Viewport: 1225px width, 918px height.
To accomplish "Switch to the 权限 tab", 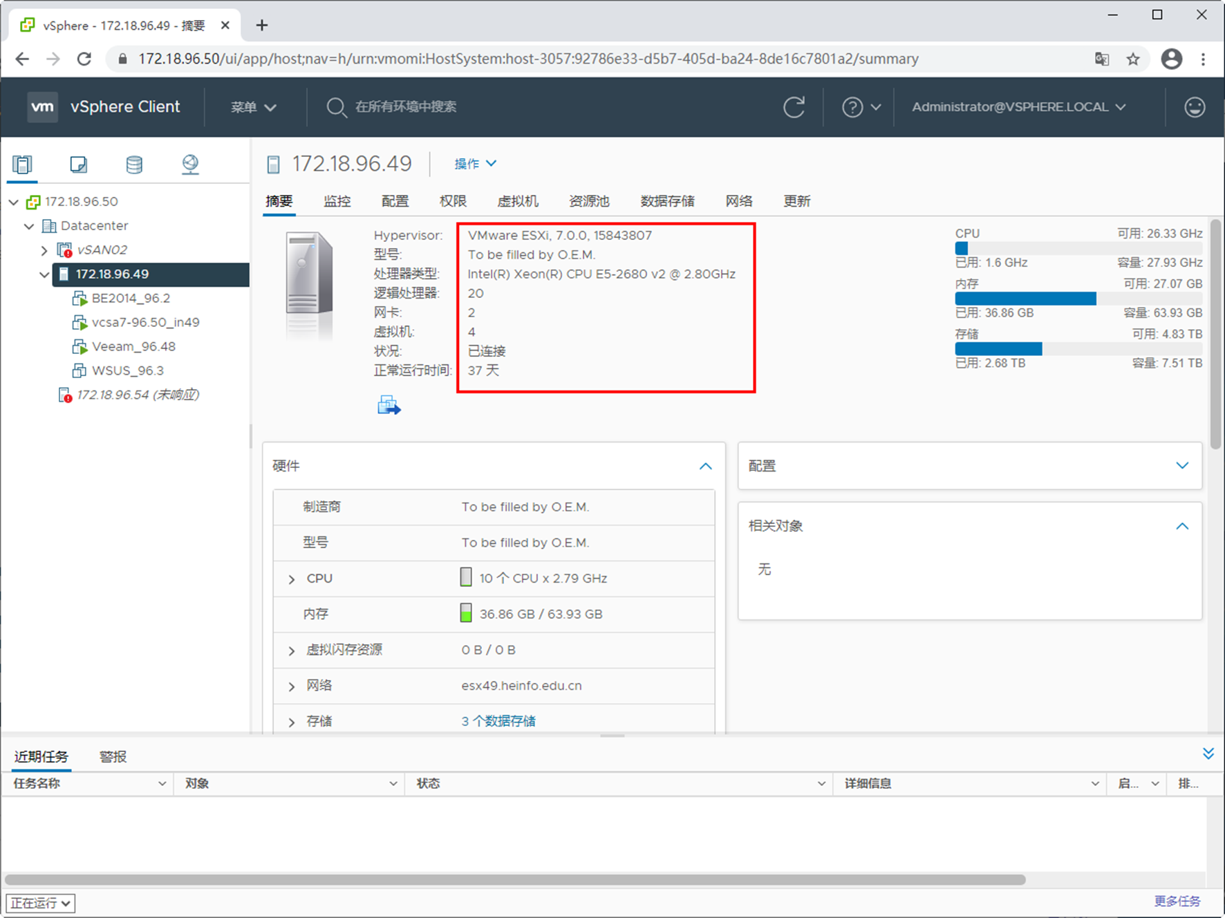I will click(x=453, y=201).
